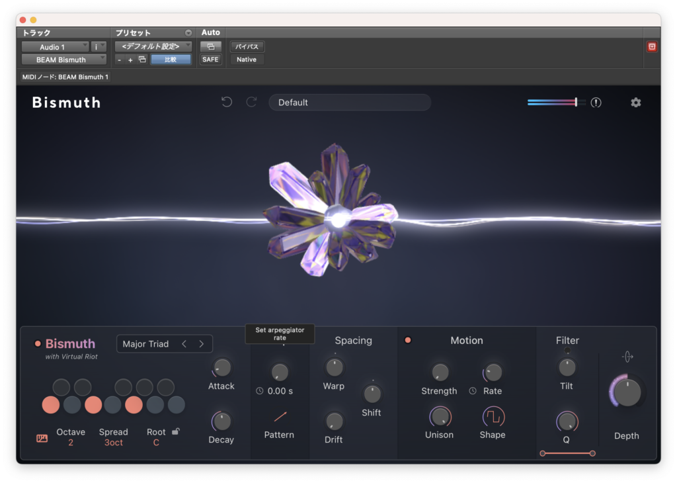This screenshot has width=677, height=483.
Task: Open plugin settings with the gear icon
Action: pos(635,103)
